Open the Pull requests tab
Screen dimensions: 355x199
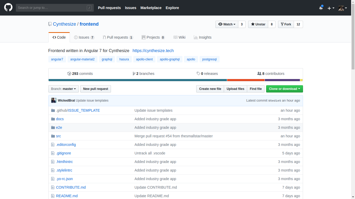point(117,37)
